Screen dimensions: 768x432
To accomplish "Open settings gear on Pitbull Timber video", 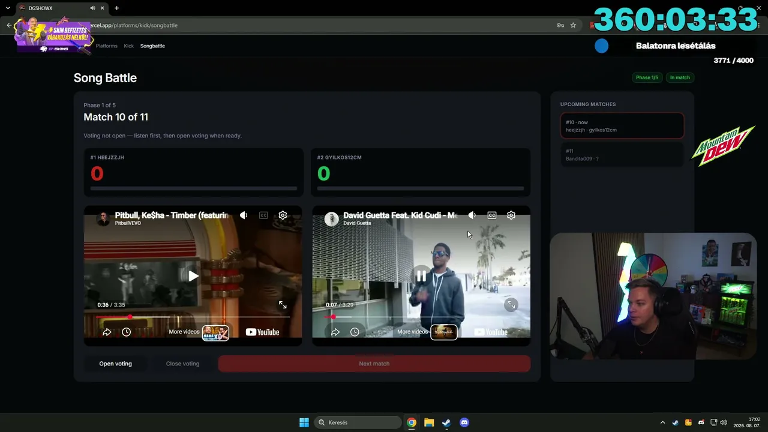I will click(283, 215).
